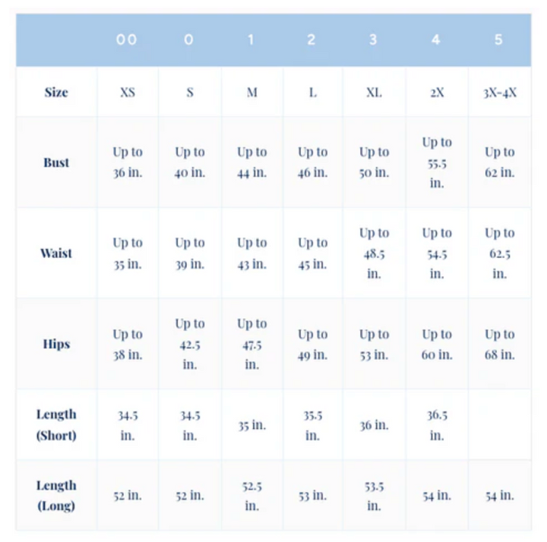
Task: Select the Hips row label
Action: 56,344
